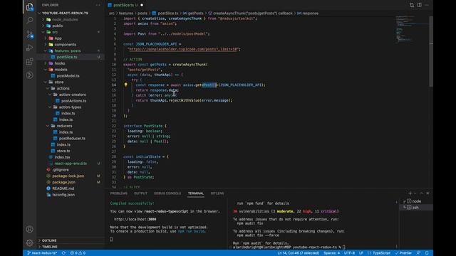Close the terminal panel
The image size is (456, 256).
pos(427,193)
